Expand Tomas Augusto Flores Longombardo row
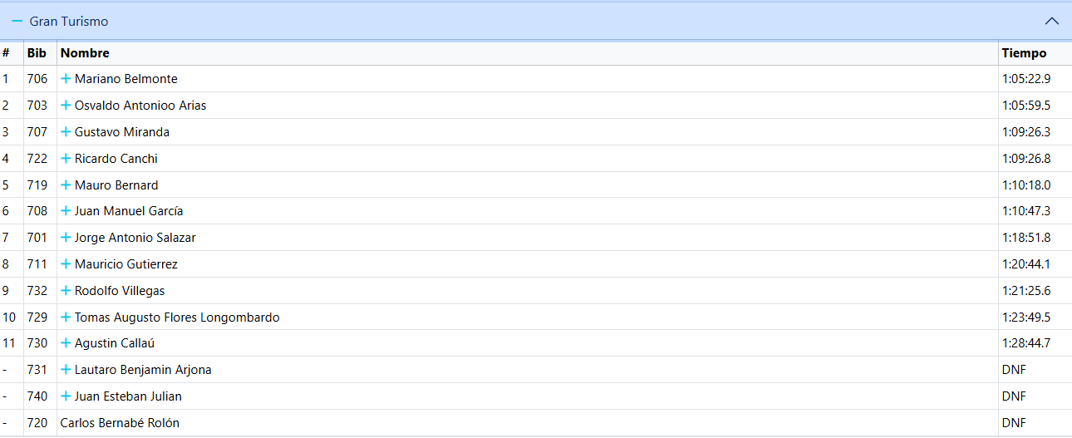 tap(66, 317)
